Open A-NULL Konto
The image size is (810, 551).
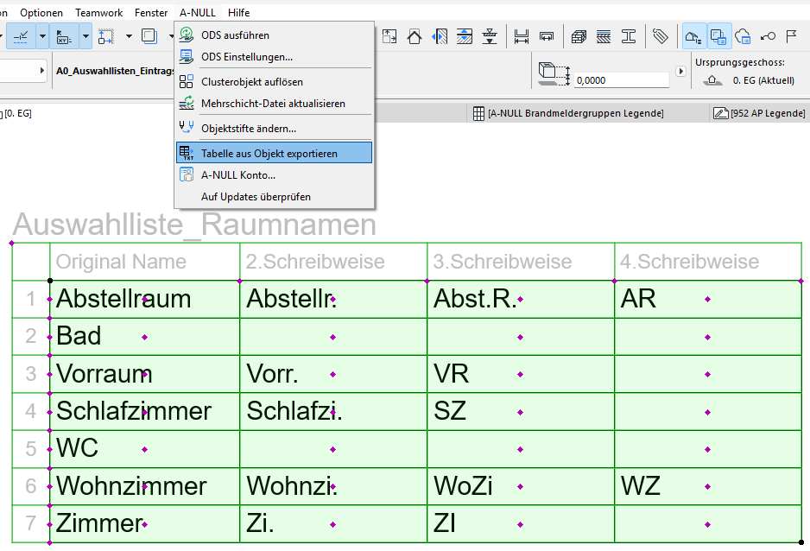pyautogui.click(x=237, y=175)
